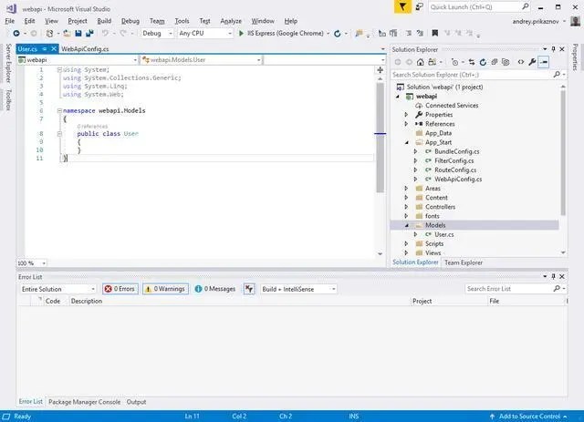The image size is (584, 422).
Task: Click the Collapse All icon in Solution Explorer
Action: click(x=494, y=62)
